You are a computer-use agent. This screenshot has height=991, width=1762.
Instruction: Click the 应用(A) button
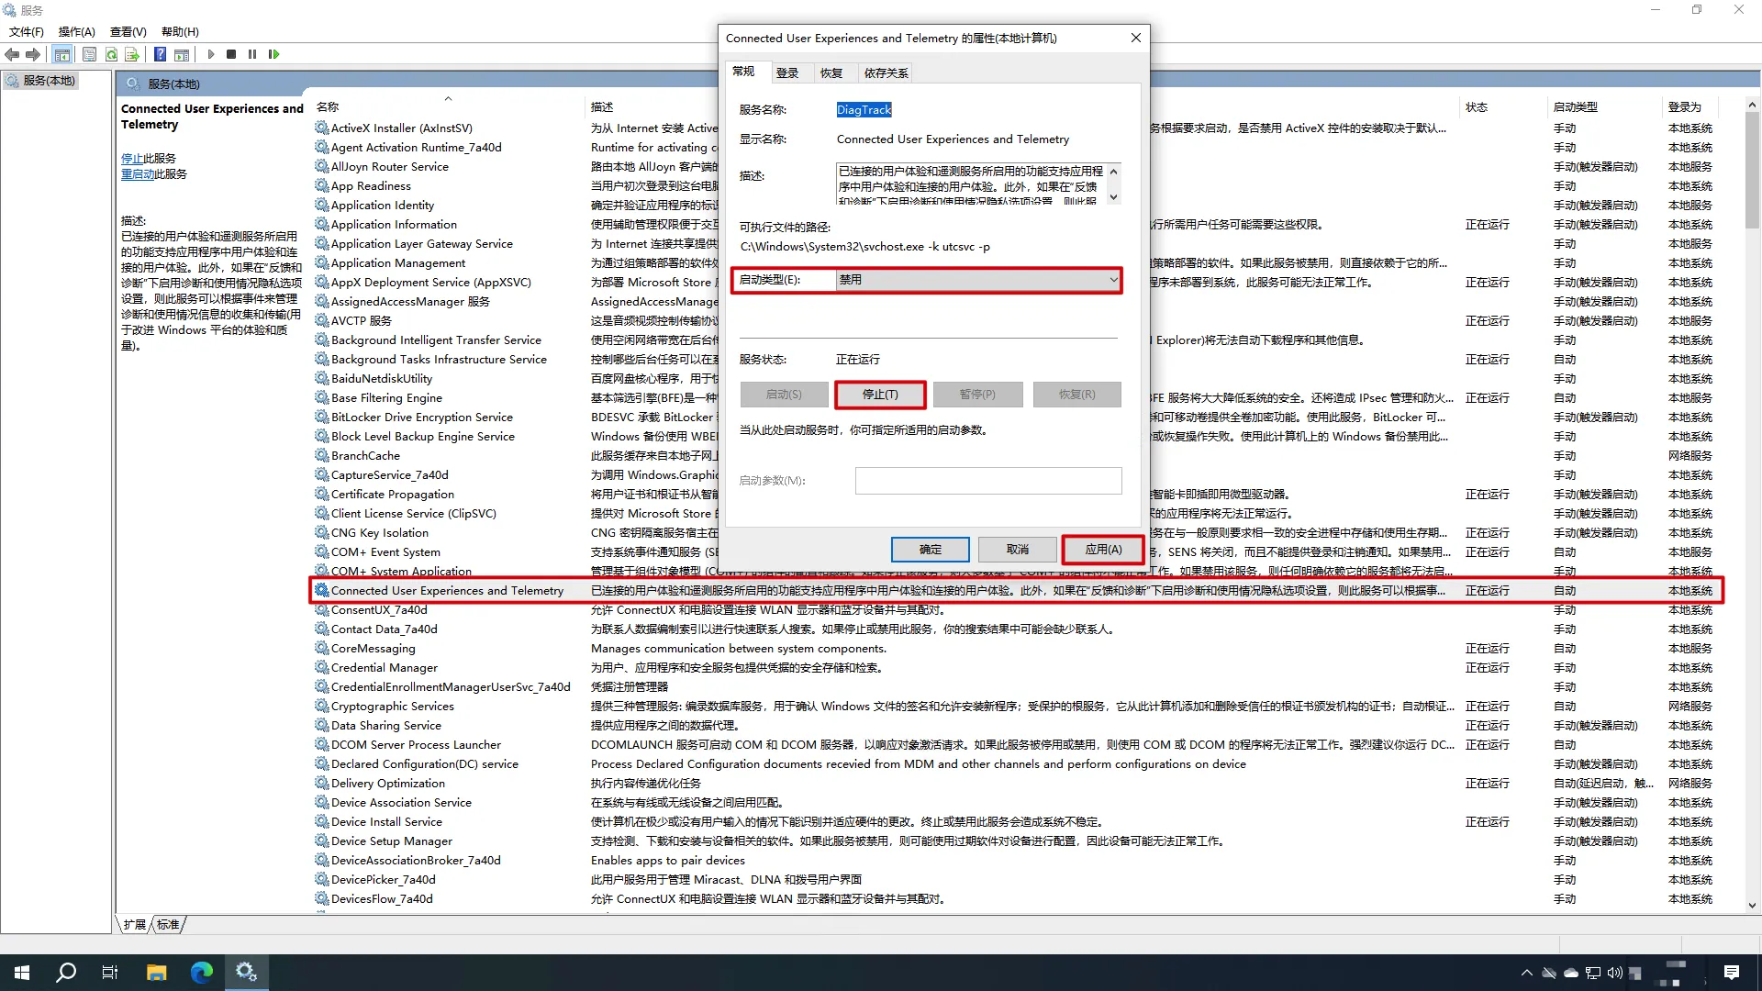(1103, 550)
